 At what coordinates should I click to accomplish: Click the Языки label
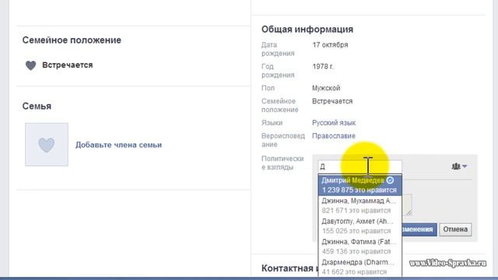tap(272, 123)
